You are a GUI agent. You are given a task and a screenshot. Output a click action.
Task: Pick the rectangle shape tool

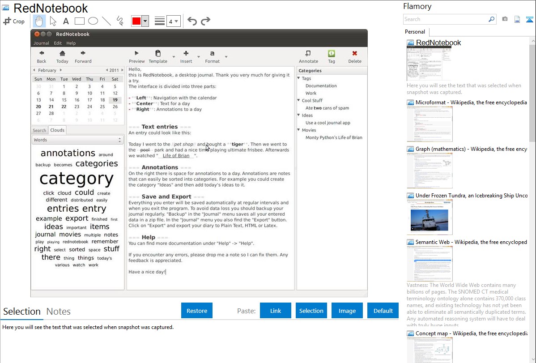pos(79,21)
